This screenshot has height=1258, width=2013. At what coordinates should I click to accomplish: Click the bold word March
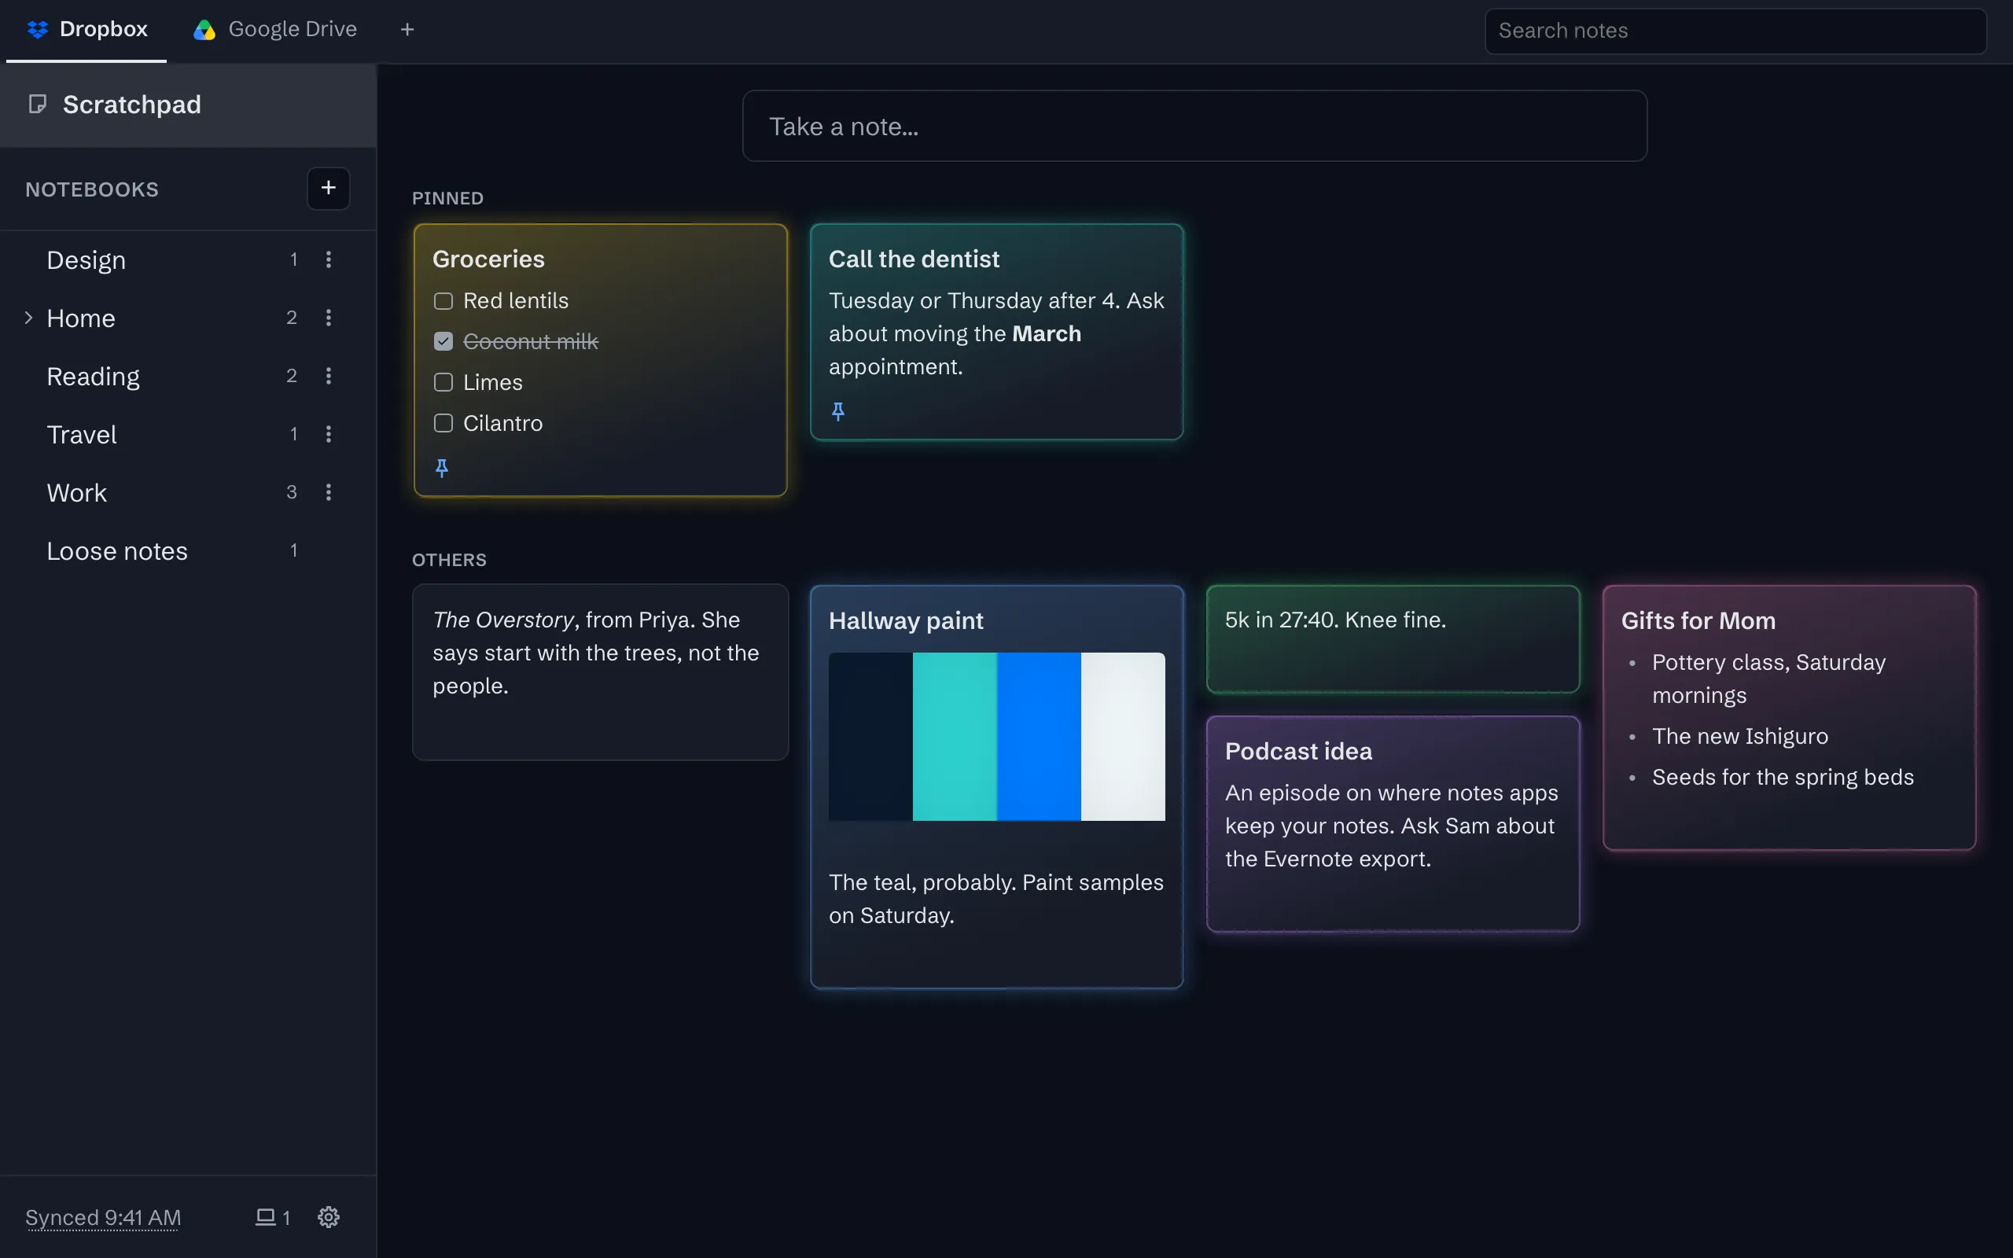pos(1047,333)
